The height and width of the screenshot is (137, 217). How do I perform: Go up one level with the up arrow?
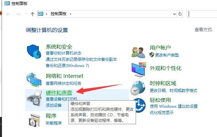tap(33, 14)
